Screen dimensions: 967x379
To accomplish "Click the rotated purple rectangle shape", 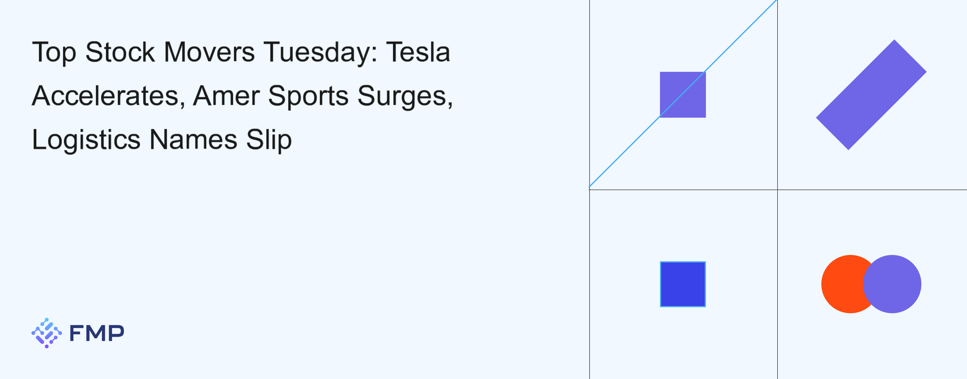I will (x=871, y=95).
